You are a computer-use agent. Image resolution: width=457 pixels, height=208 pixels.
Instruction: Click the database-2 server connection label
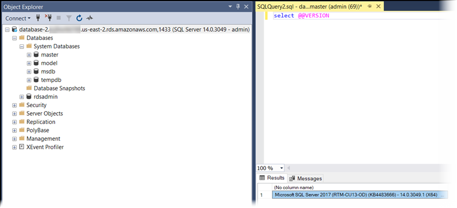(134, 30)
